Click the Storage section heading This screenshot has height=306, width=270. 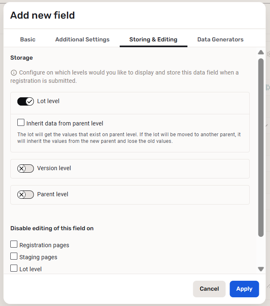click(x=21, y=58)
